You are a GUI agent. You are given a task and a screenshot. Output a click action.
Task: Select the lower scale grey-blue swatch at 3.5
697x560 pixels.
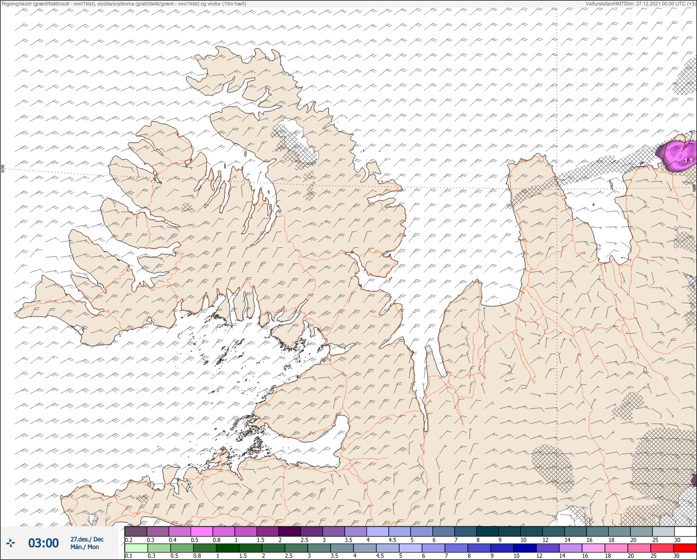click(342, 548)
